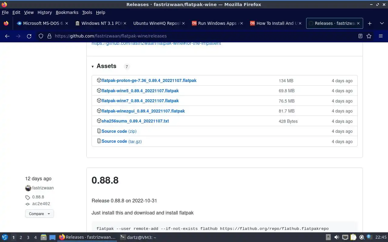Close the Ubuntu WineHQ Repository tab
This screenshot has height=242, width=388.
click(183, 23)
